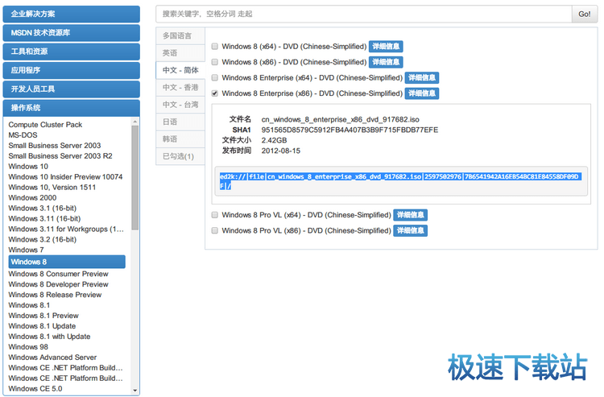Click the highlighted ed2k download link text

(x=400, y=181)
